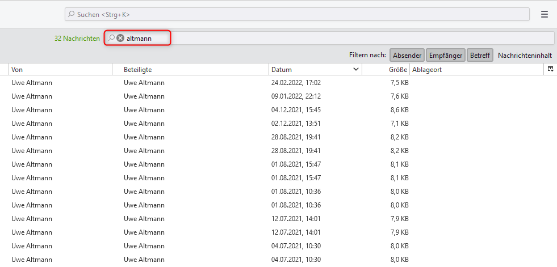Click Uwe Altmann in Beteiligte column of 02.12.2021 row
The width and height of the screenshot is (557, 267).
144,124
